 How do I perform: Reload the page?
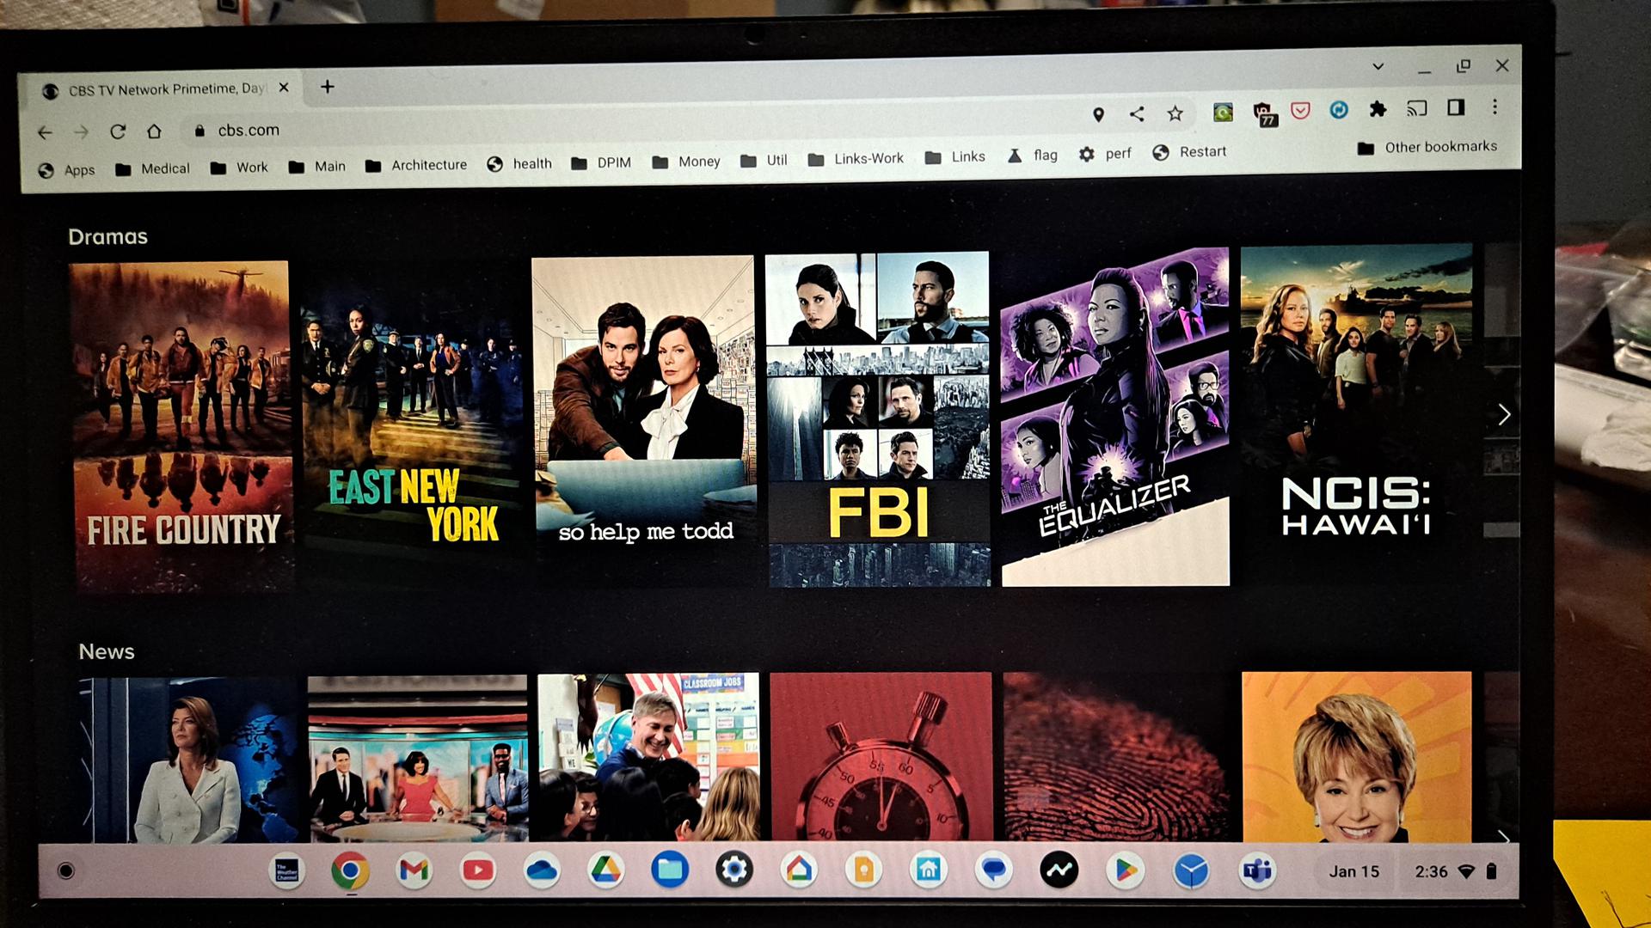coord(118,131)
